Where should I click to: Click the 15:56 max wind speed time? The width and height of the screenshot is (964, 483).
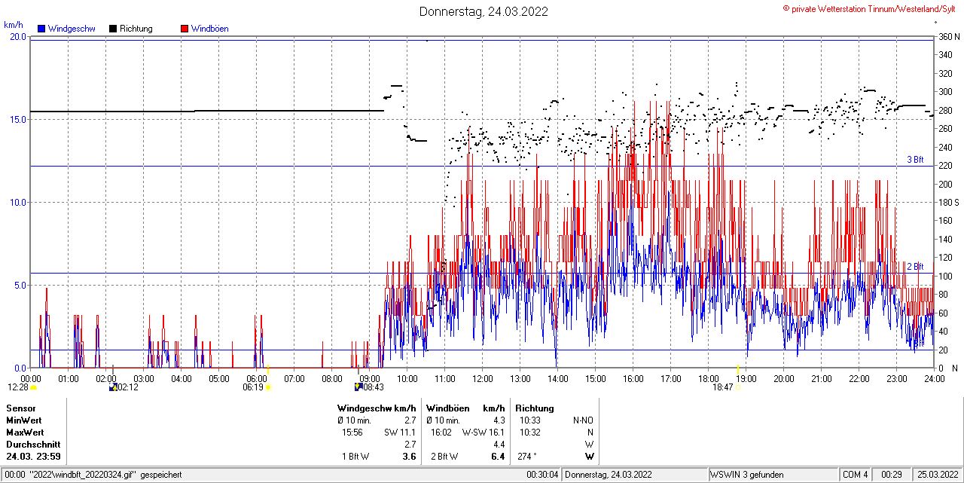point(352,433)
